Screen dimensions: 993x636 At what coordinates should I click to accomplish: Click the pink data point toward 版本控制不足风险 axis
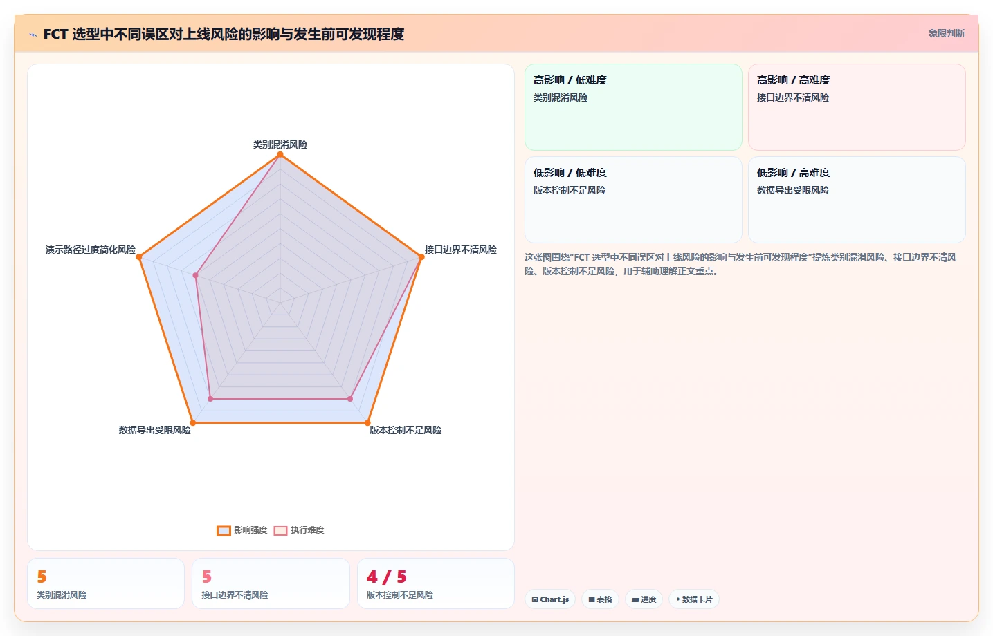(350, 399)
